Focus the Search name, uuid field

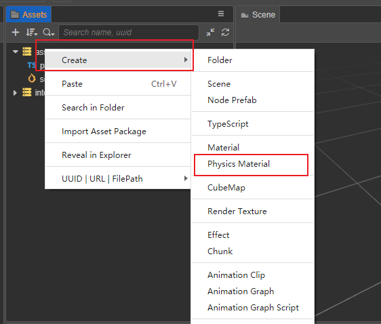[x=129, y=33]
